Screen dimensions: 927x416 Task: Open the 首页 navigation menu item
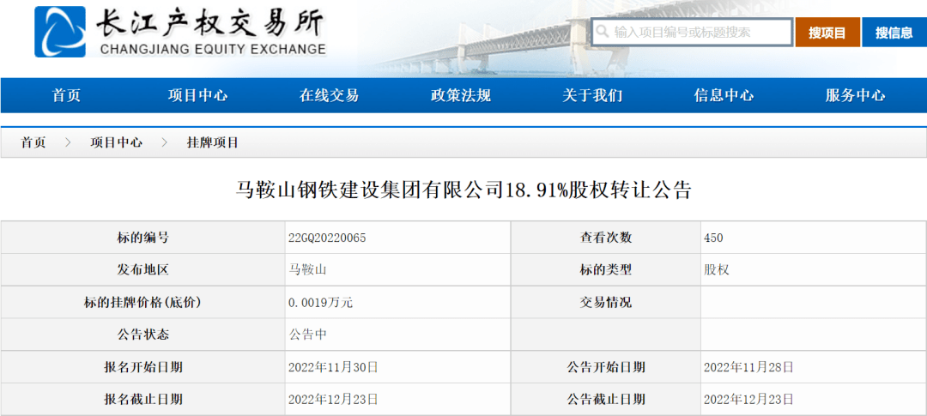tap(66, 96)
